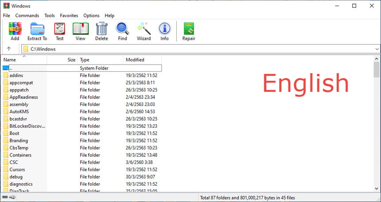Click the status bar total folders text
Viewport: 381px width, 202px height.
click(x=247, y=198)
